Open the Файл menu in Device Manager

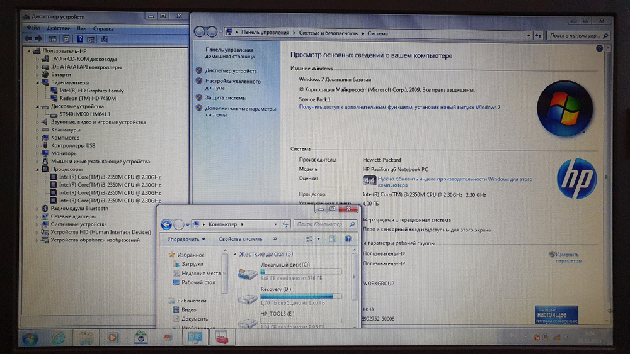(x=33, y=28)
